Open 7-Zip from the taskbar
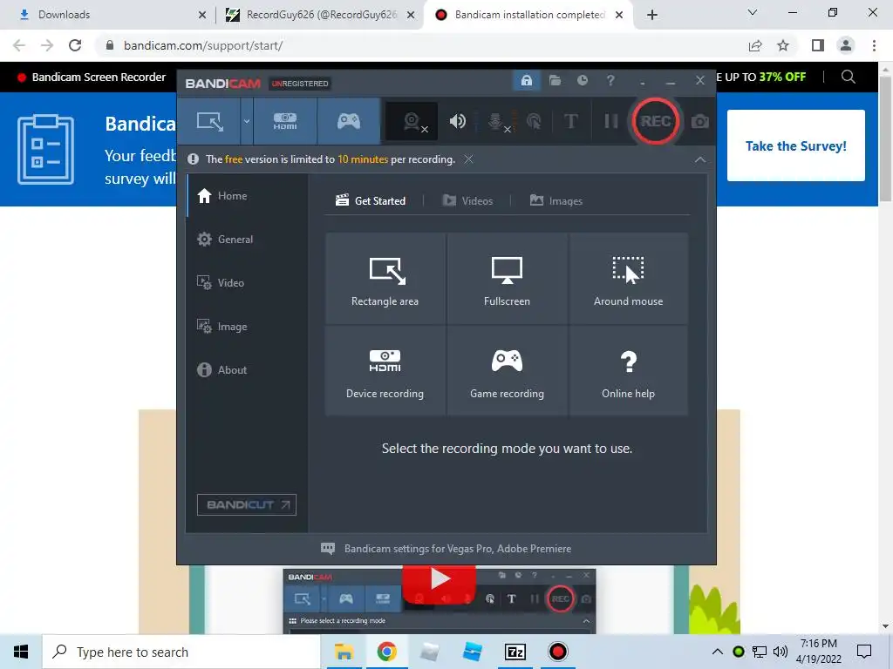The width and height of the screenshot is (893, 669). (x=515, y=652)
